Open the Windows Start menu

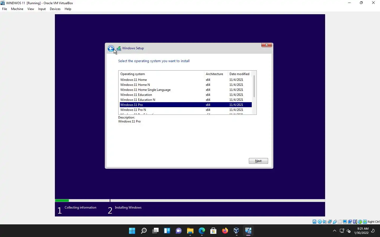coord(132,231)
